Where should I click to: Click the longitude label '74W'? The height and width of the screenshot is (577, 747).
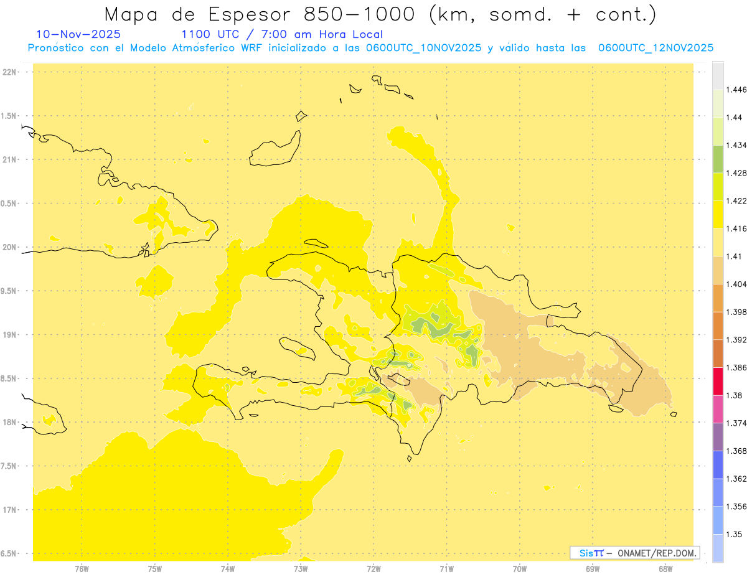(x=228, y=569)
